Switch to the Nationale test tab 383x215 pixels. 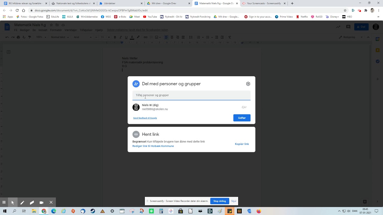(72, 3)
